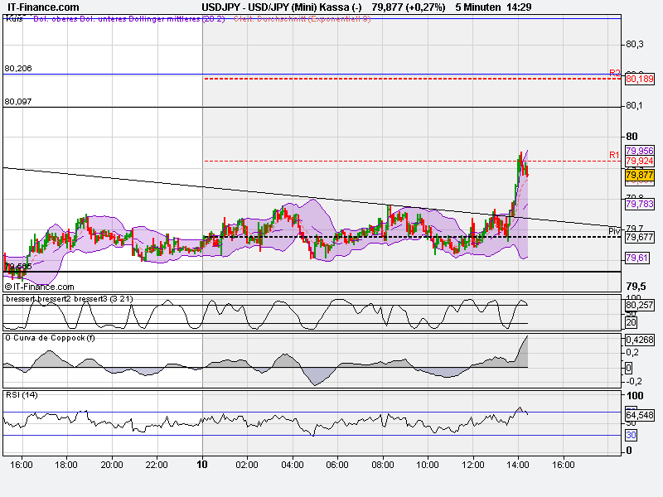Viewport: 663px width, 497px height.
Task: Open the Curva de Coppock indicator label
Action: click(50, 337)
